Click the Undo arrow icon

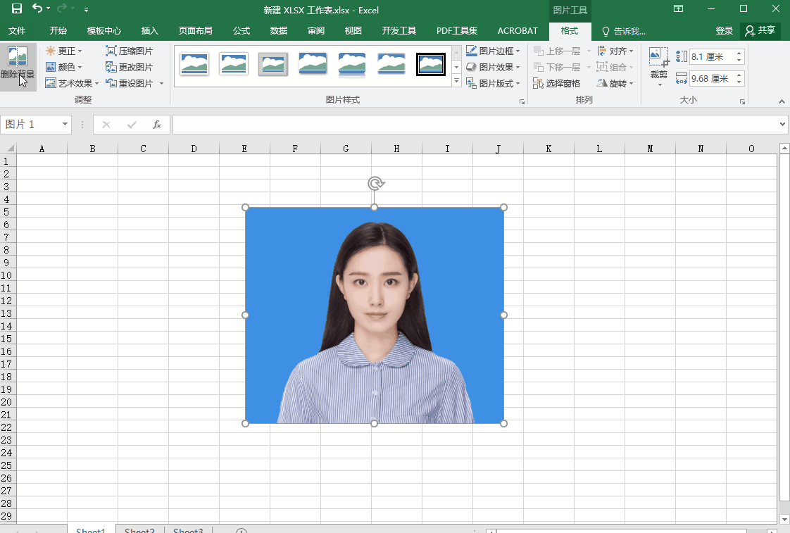tap(37, 9)
